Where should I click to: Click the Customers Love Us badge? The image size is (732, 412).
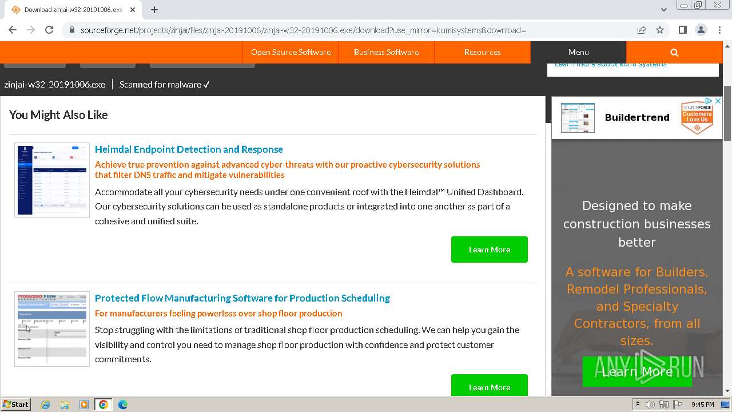pos(697,118)
